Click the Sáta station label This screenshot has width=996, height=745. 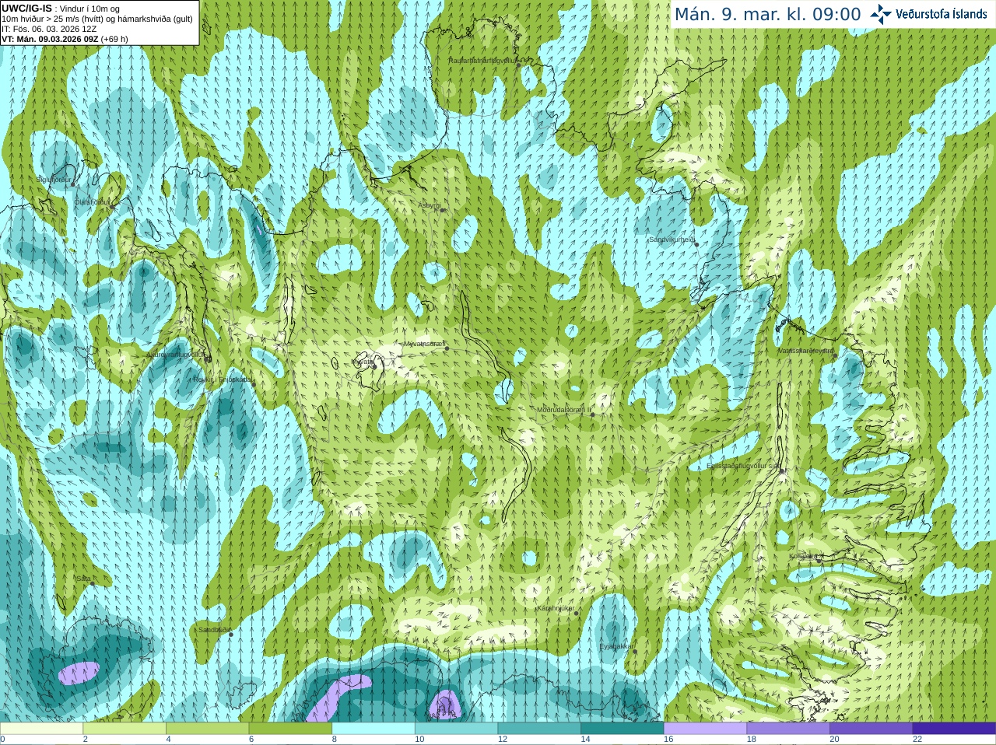(82, 579)
